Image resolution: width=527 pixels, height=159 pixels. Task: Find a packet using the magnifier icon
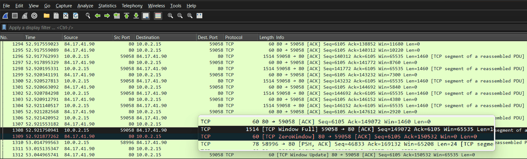[x=88, y=16]
